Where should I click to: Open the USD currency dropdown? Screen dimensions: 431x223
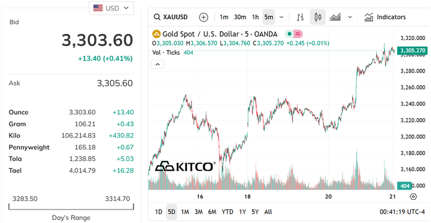[111, 8]
